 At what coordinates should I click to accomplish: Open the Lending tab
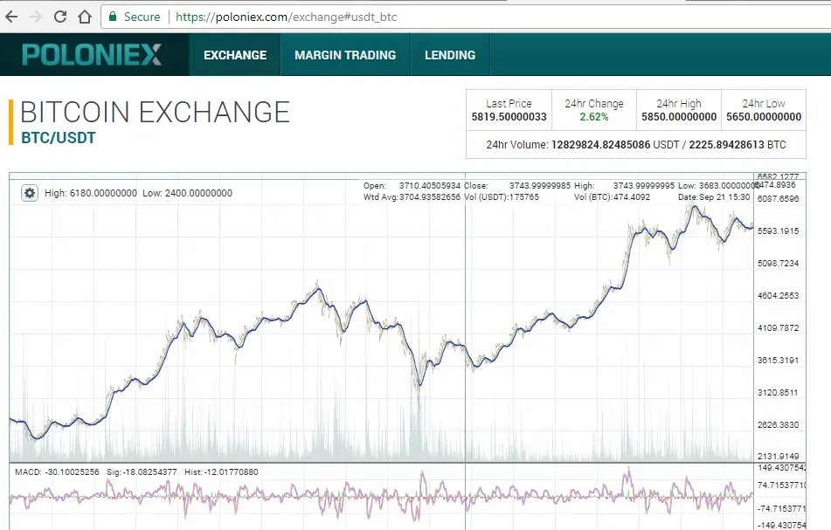pyautogui.click(x=450, y=55)
